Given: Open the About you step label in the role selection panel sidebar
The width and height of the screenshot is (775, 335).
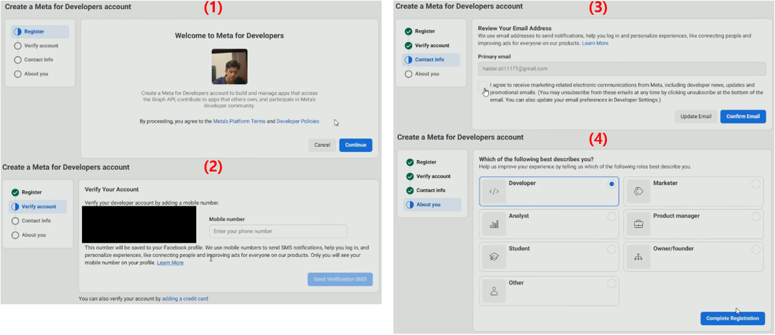Looking at the screenshot, I should (428, 205).
